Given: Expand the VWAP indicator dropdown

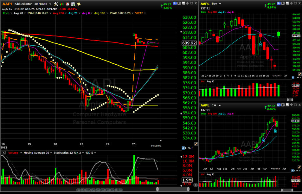Looking at the screenshot, I should (x=145, y=13).
